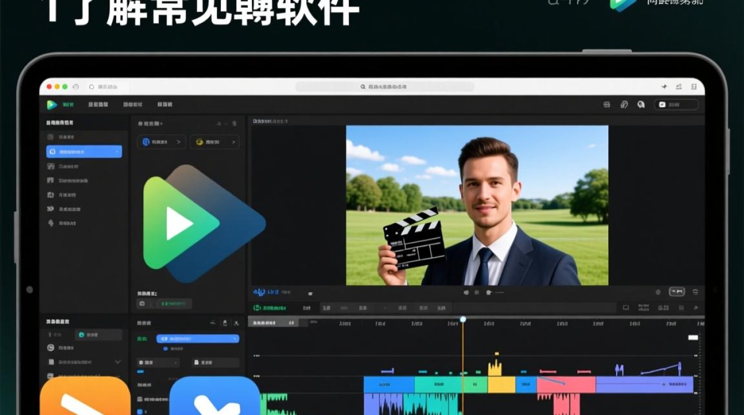Image resolution: width=744 pixels, height=415 pixels.
Task: Select the teal clip on the timeline track
Action: [x=438, y=385]
